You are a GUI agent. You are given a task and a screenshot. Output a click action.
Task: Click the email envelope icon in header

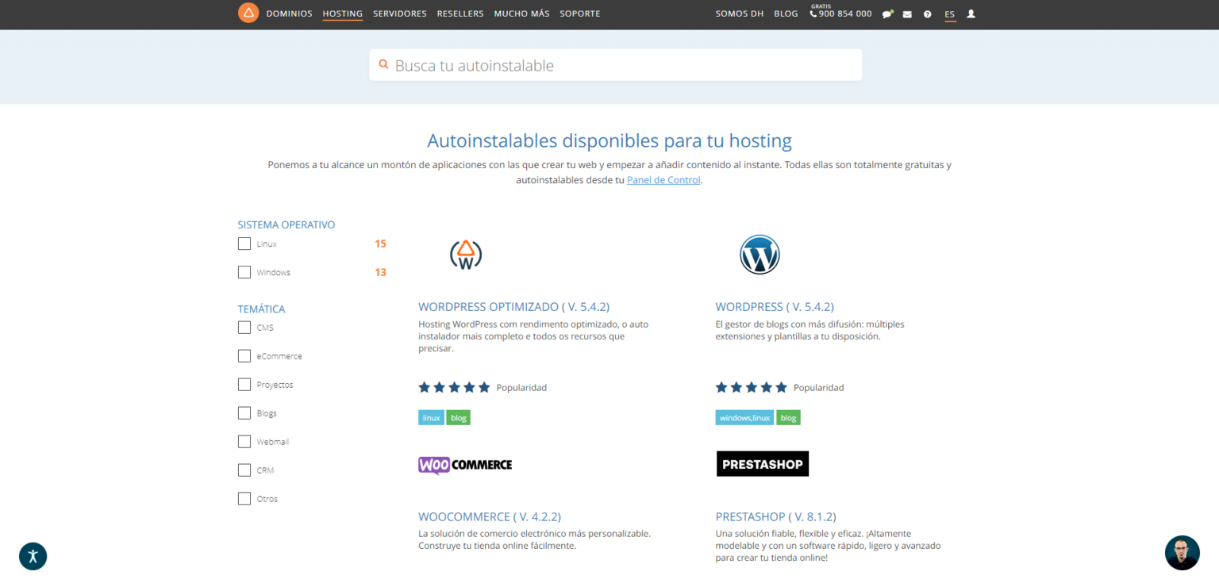click(907, 13)
